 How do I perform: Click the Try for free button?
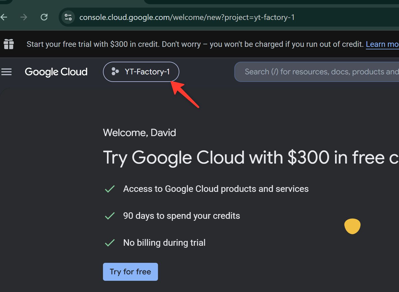coord(130,272)
